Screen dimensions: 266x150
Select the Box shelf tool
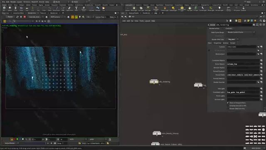[4, 9]
